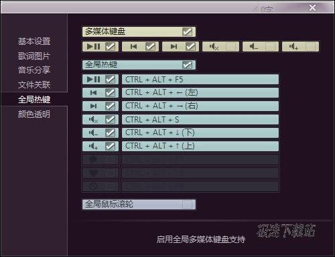The width and height of the screenshot is (335, 257).
Task: Uncheck the volume up (上) hotkey checkbox
Action: tap(110, 147)
